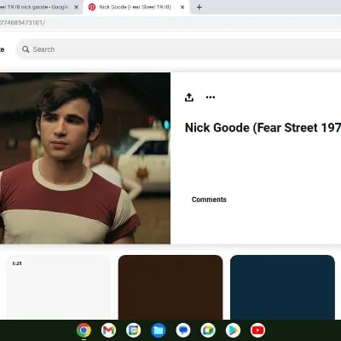Switch to the Google search tab
Screen dimensions: 341x341
coord(34,7)
